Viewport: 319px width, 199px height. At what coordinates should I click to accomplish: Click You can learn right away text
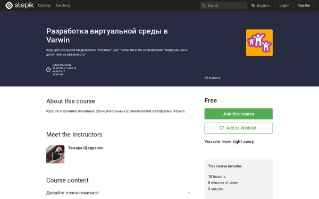click(x=229, y=142)
